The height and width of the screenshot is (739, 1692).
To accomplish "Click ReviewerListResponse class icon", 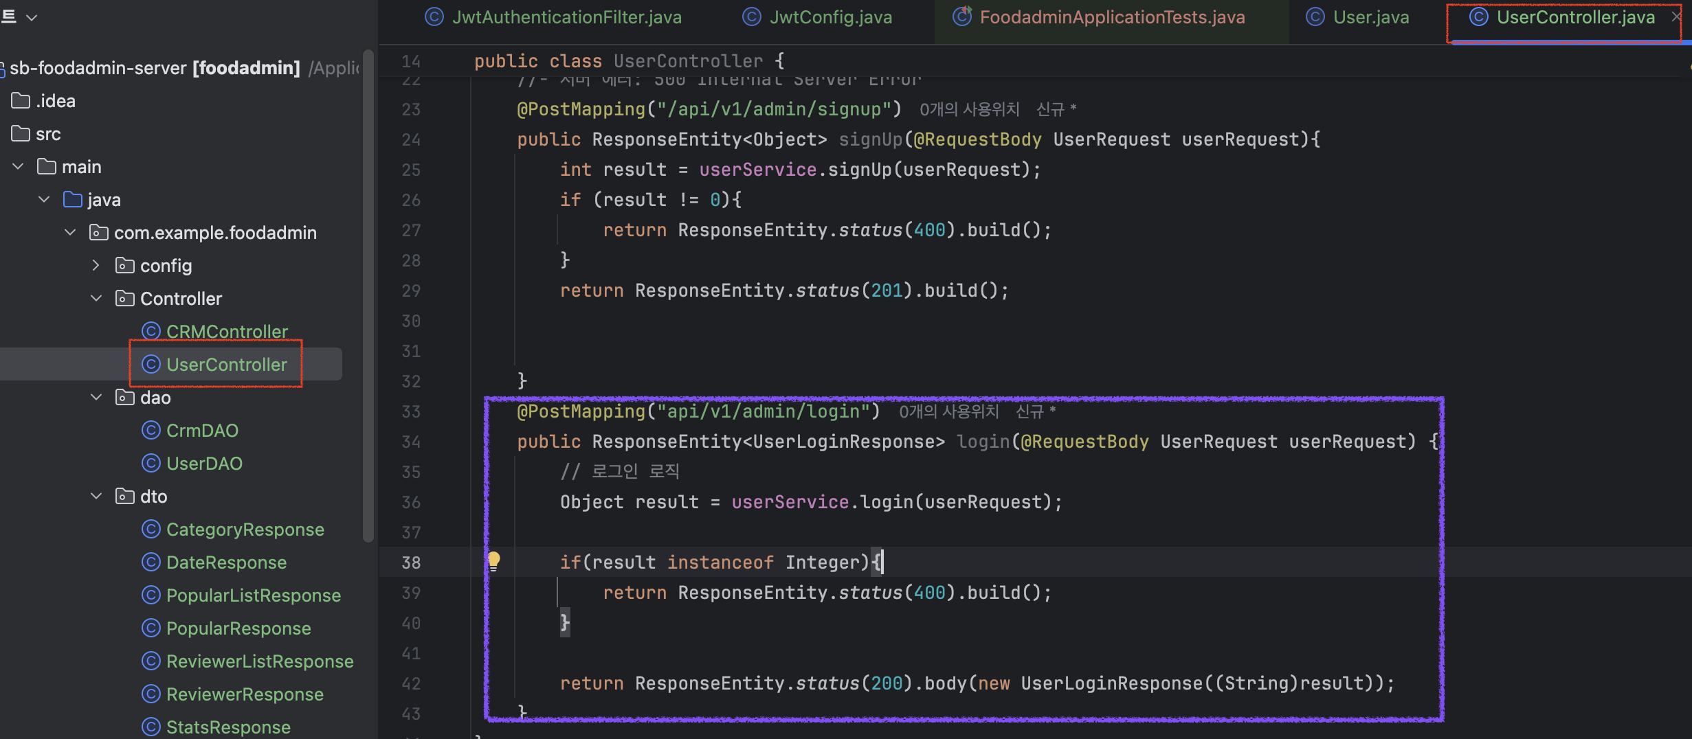I will (151, 661).
